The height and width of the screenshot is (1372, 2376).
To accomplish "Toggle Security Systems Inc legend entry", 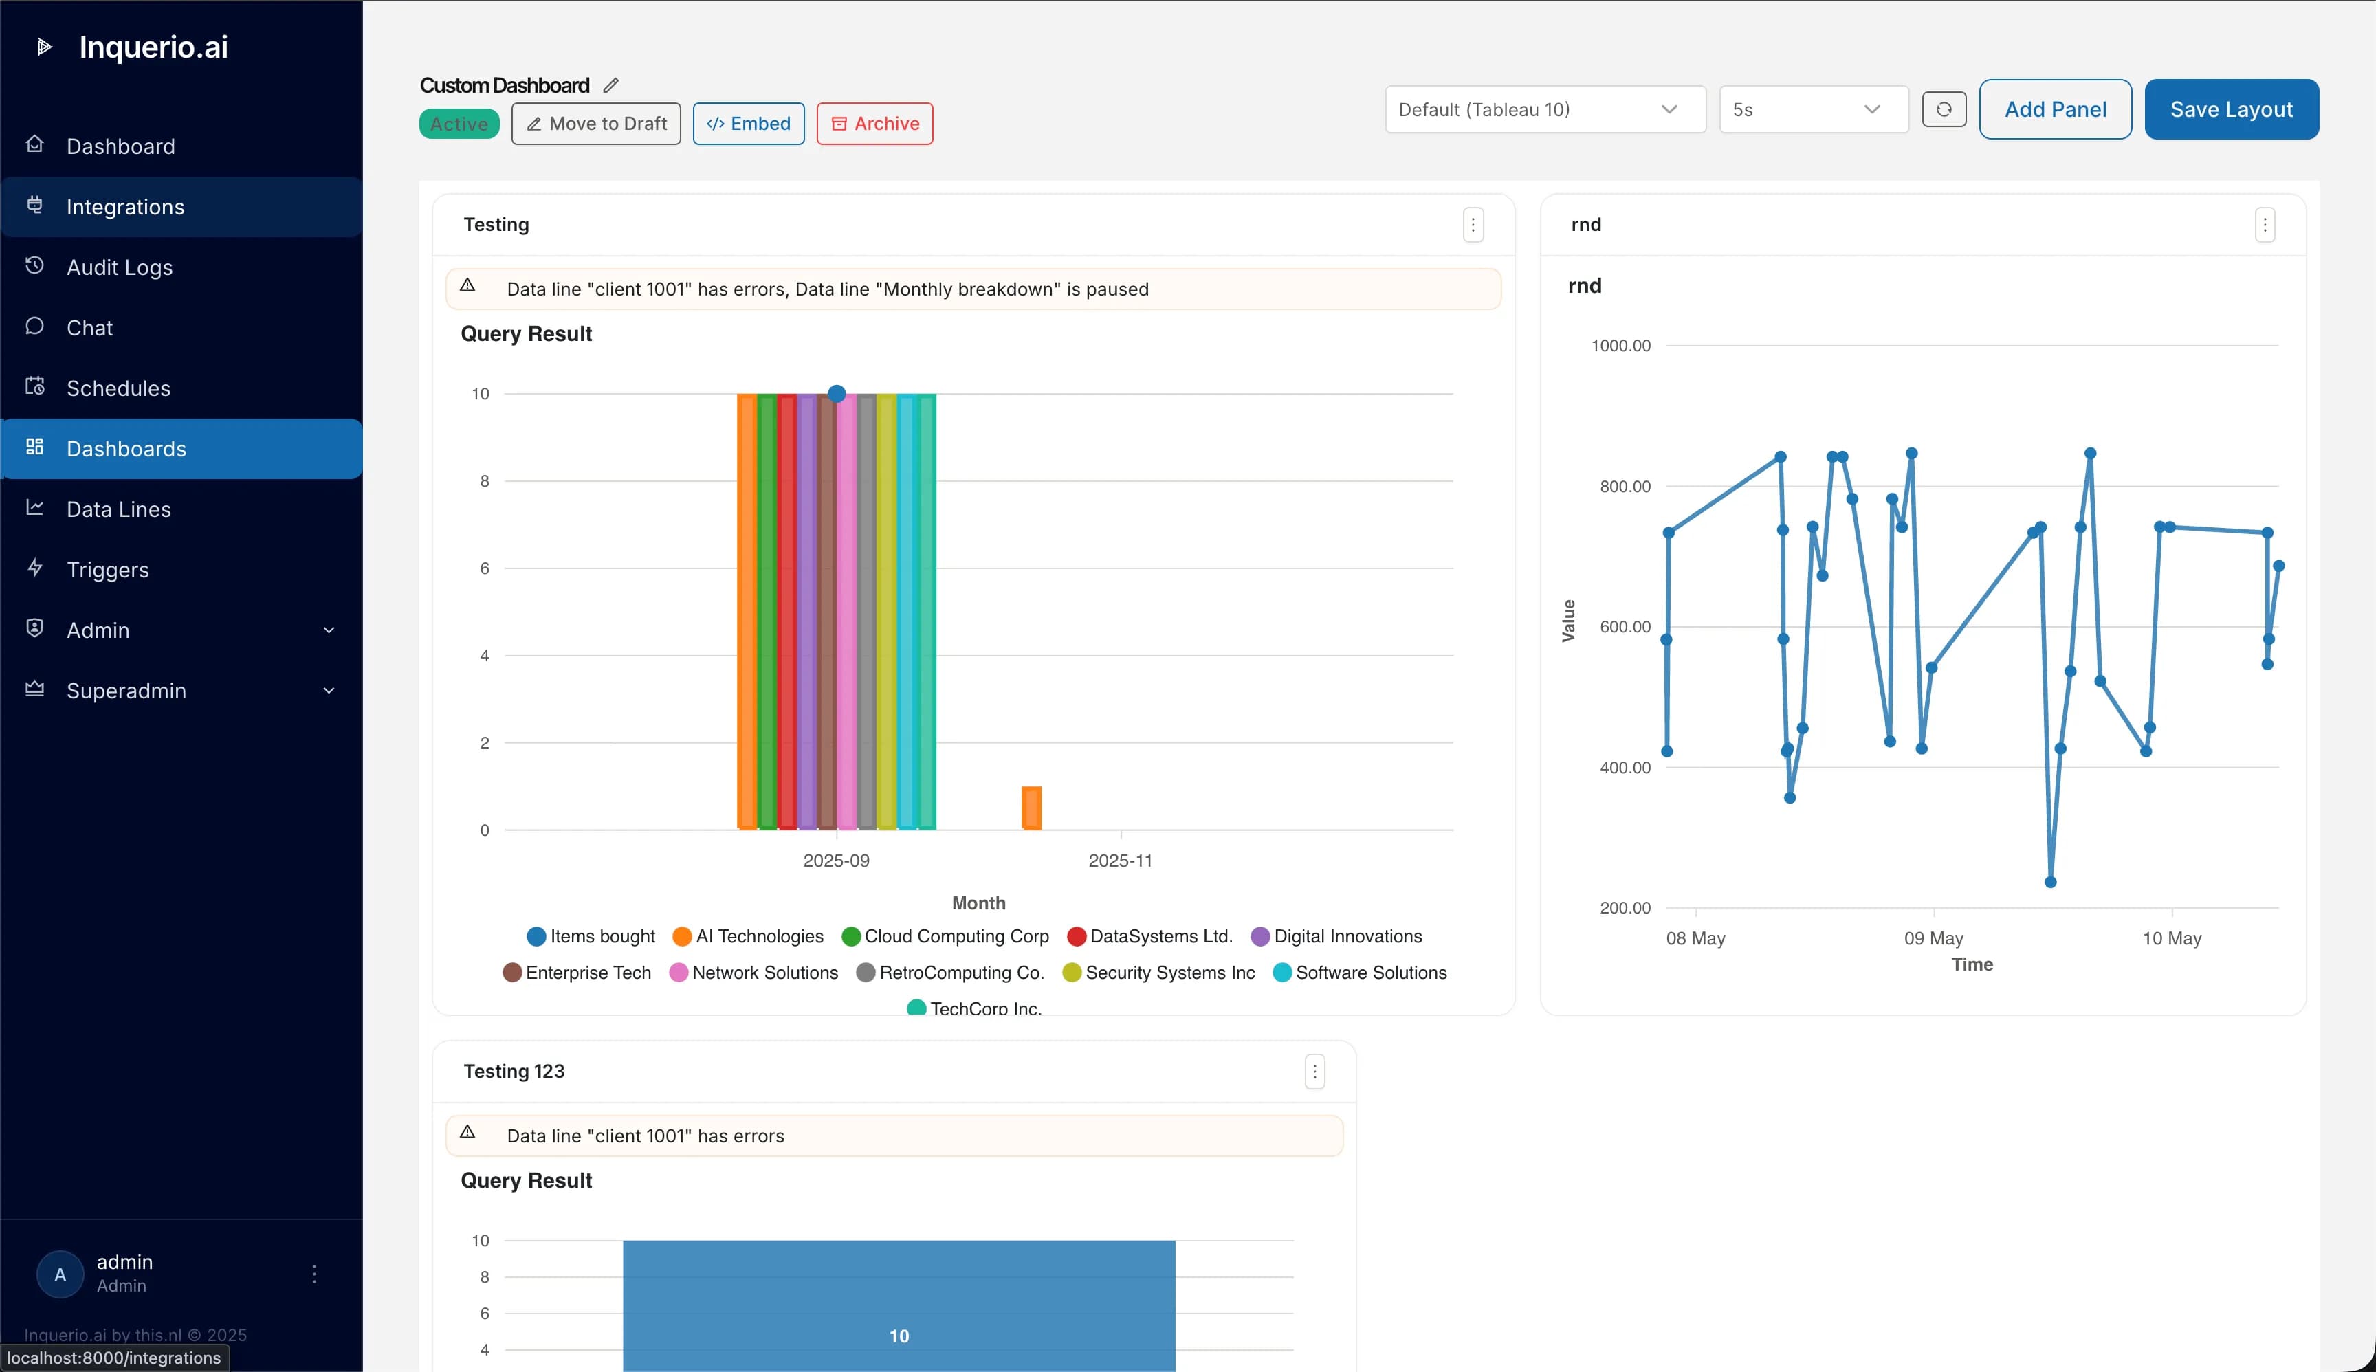I will [x=1158, y=973].
